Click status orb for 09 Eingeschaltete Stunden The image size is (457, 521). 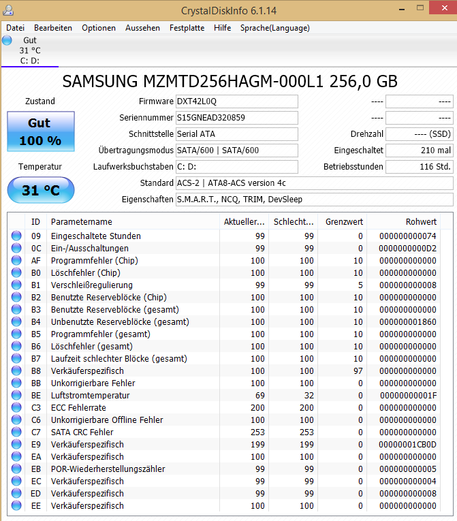[16, 236]
